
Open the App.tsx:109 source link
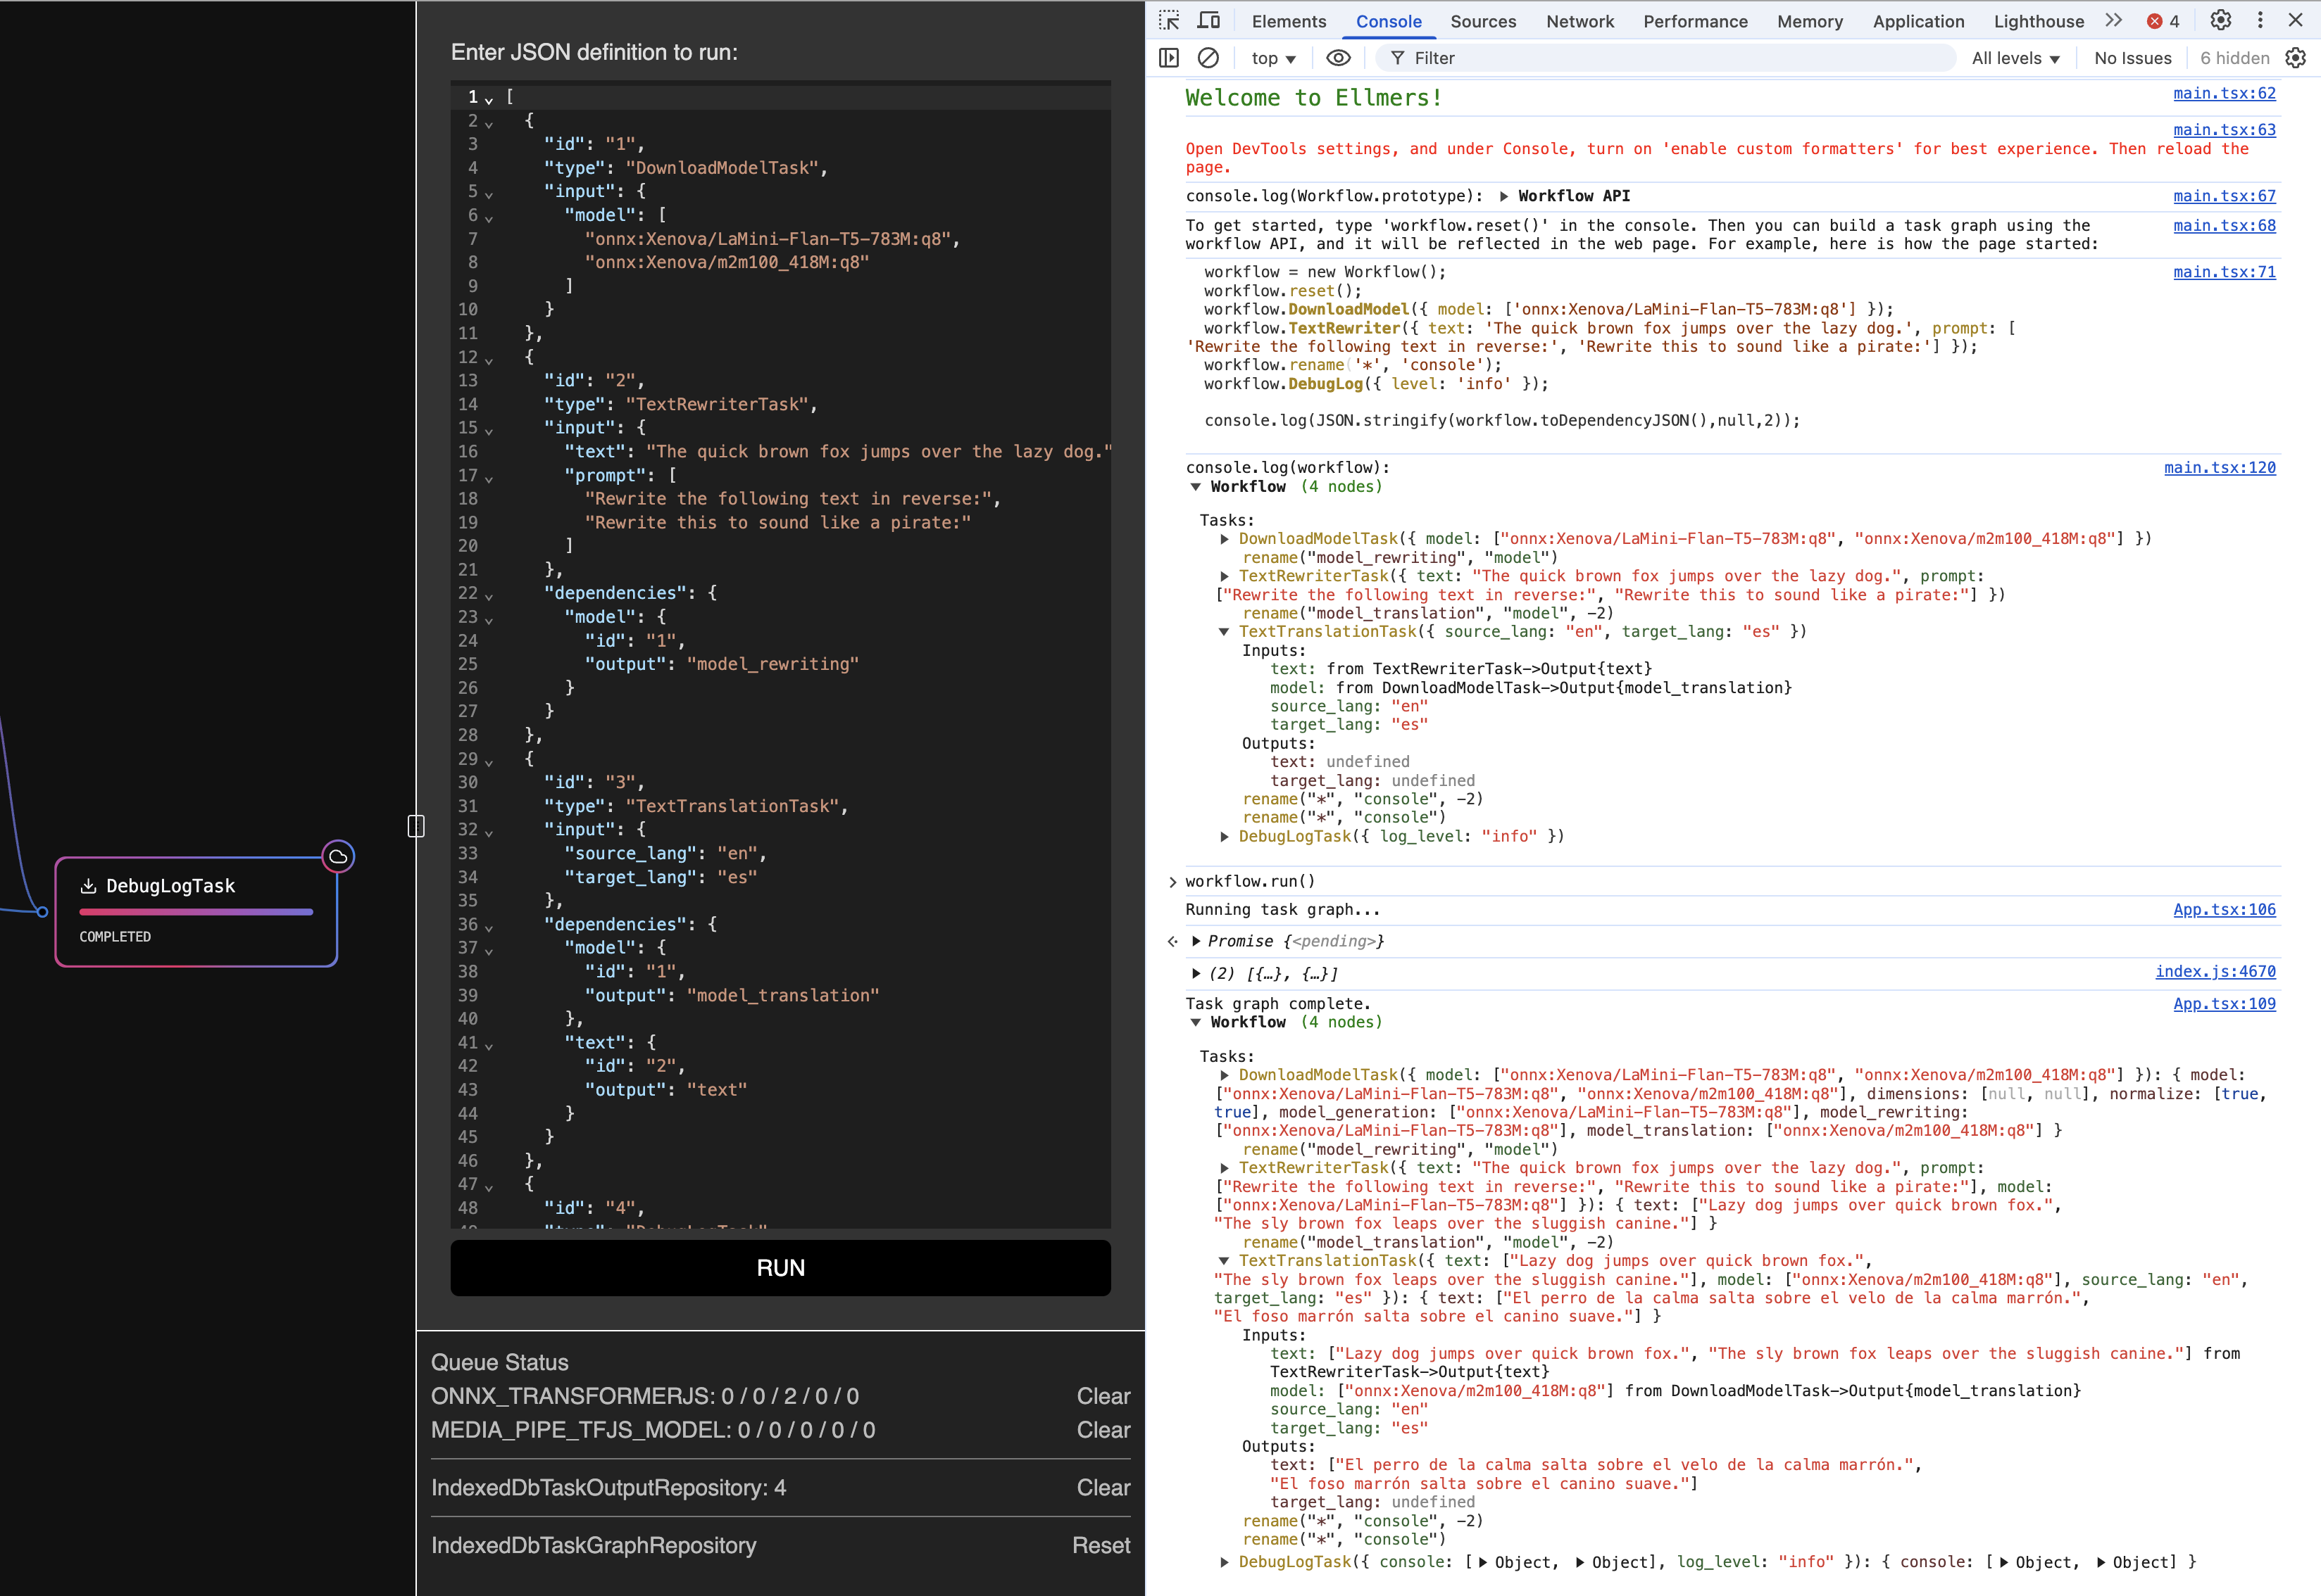tap(2224, 1003)
